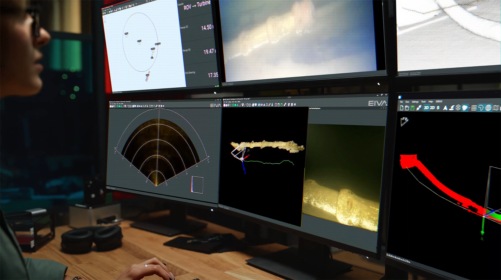
Task: Select the wireframe cube icon on the right toolbar
Action: click(458, 107)
